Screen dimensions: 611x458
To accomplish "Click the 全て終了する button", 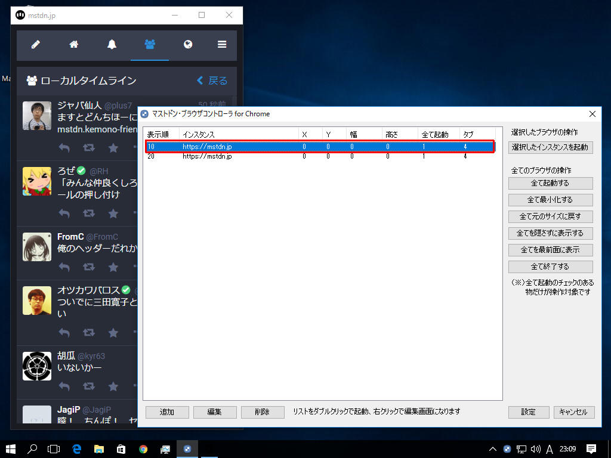I will click(x=551, y=267).
